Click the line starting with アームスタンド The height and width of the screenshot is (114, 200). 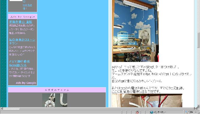(x=152, y=74)
